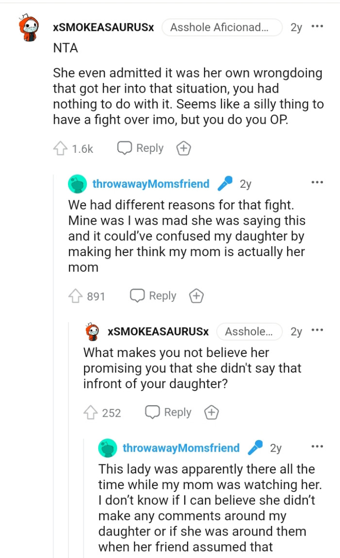Click the award icon on the 891-vote reply

point(196,295)
